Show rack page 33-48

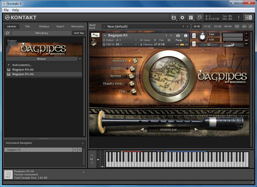point(218,26)
